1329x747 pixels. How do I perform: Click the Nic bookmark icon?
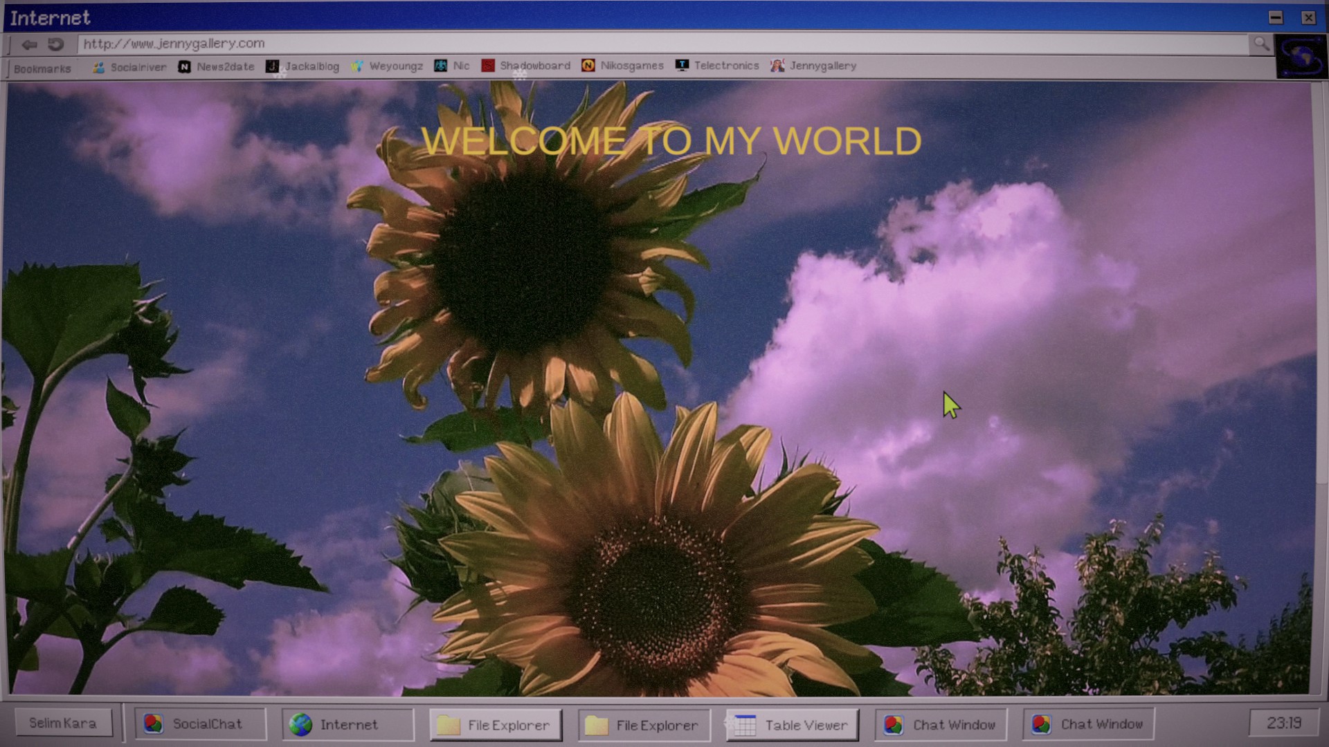pyautogui.click(x=441, y=66)
